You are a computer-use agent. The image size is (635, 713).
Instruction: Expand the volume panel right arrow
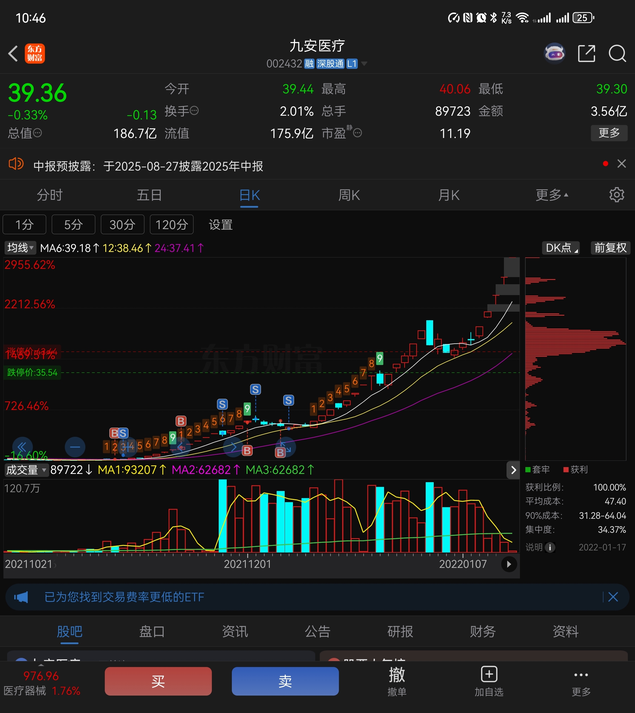tap(513, 470)
